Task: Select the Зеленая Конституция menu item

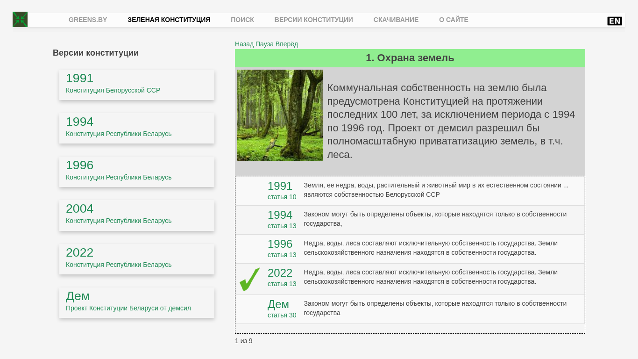Action: [169, 20]
